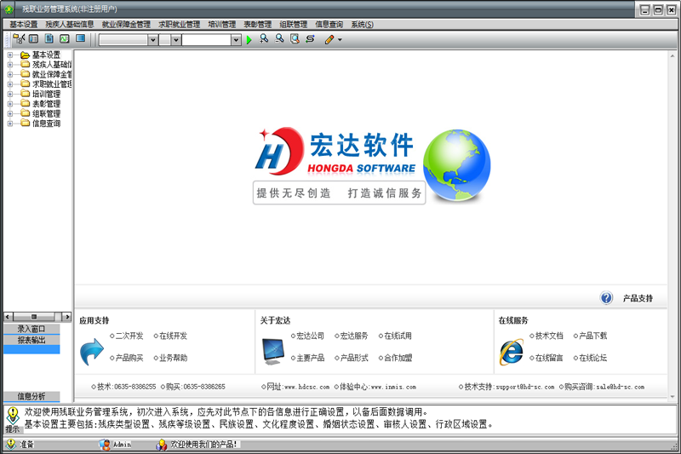
Task: Click the blue document toolbar icon
Action: [49, 39]
